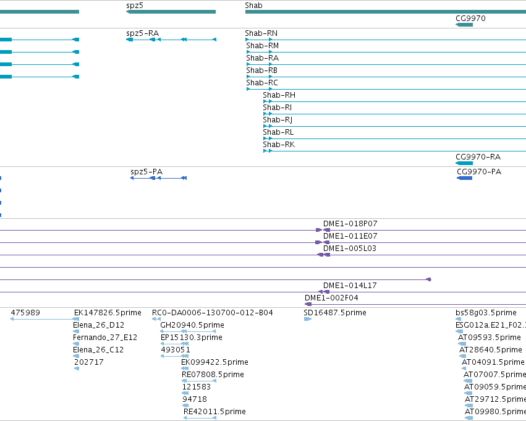Select the DME1-005L03 clone label

[350, 249]
